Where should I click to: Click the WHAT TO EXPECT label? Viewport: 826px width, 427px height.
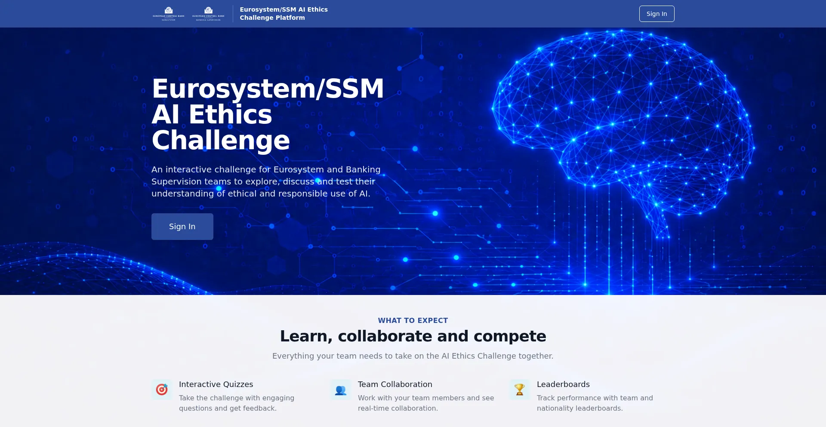413,320
